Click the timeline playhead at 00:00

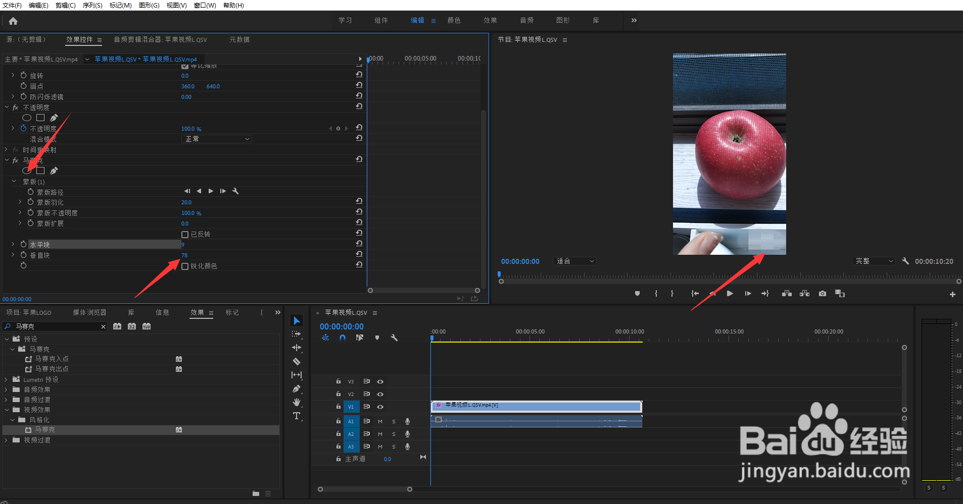pos(432,338)
